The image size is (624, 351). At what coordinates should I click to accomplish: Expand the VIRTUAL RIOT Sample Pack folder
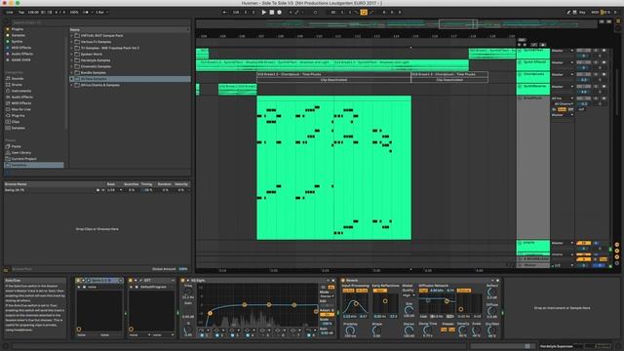click(72, 35)
